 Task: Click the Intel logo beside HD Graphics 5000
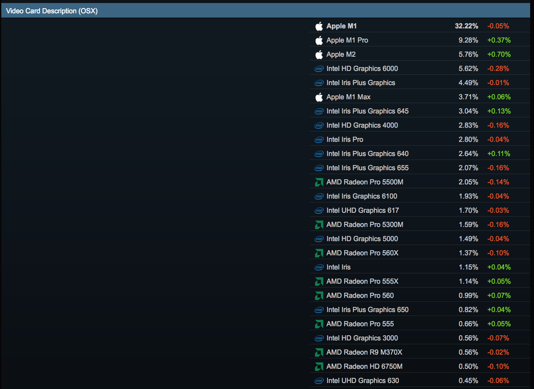[x=319, y=239]
